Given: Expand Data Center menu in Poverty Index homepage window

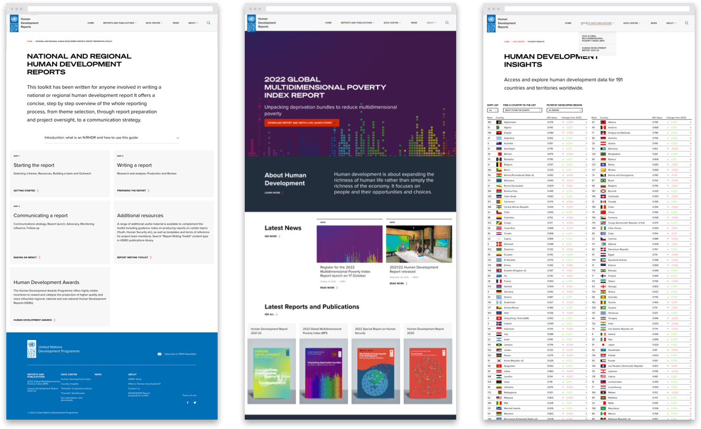Looking at the screenshot, I should pyautogui.click(x=392, y=23).
